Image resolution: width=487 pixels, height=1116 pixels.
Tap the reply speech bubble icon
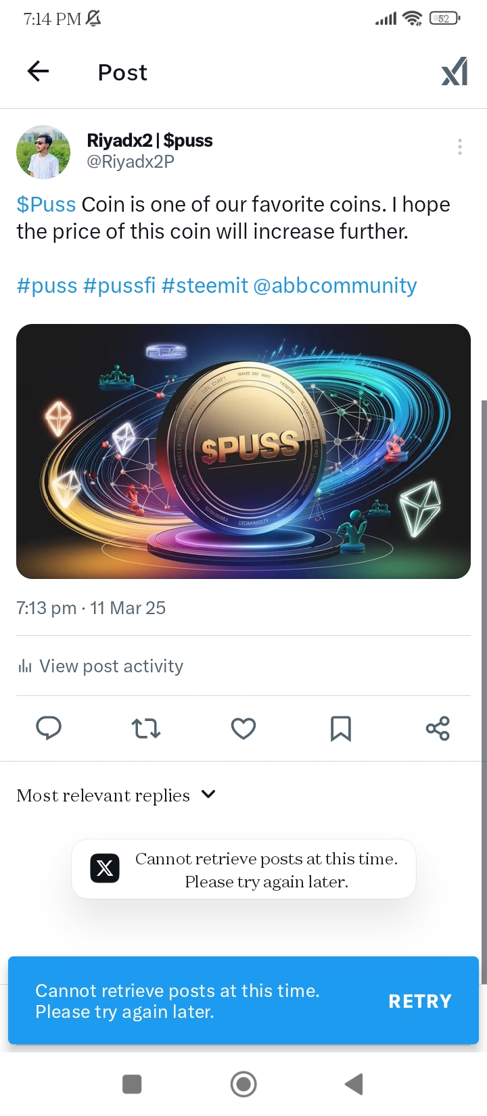point(48,728)
